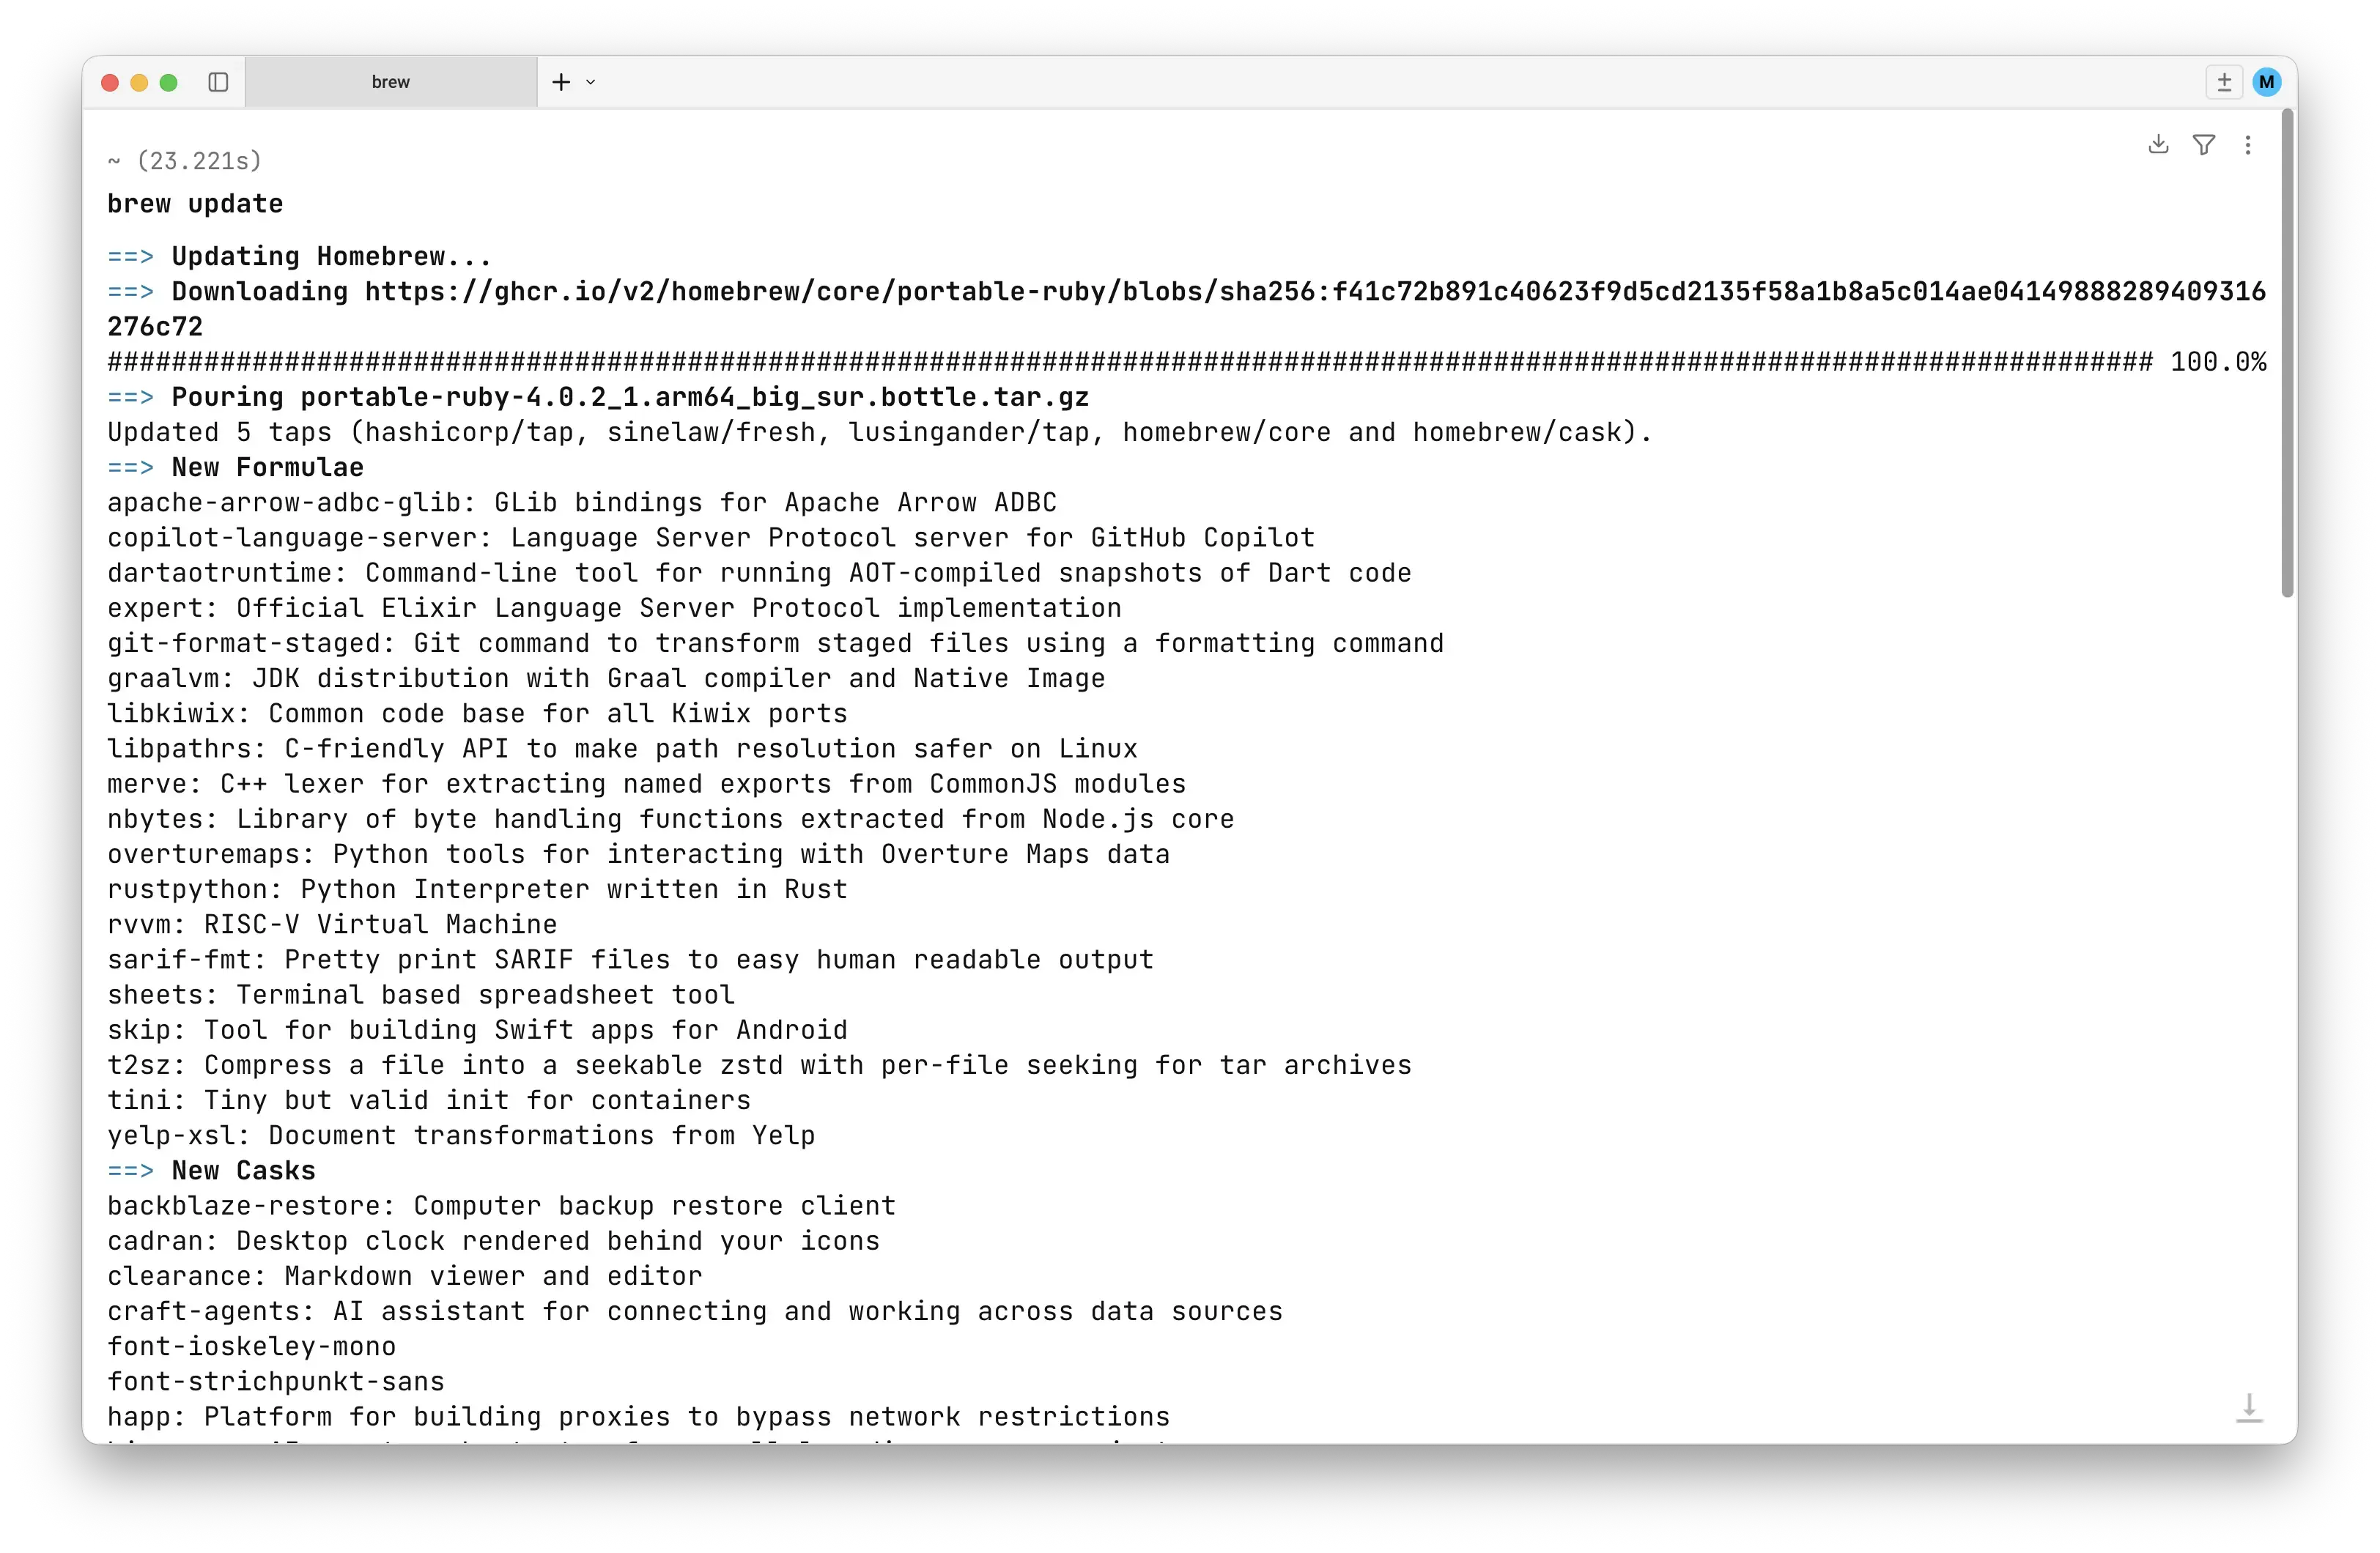This screenshot has width=2380, height=1553.
Task: Select the New Casks section header
Action: pyautogui.click(x=243, y=1170)
